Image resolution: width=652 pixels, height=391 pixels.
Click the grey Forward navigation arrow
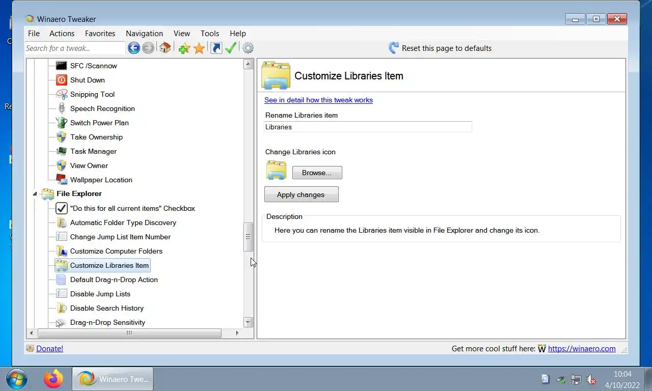pos(148,48)
